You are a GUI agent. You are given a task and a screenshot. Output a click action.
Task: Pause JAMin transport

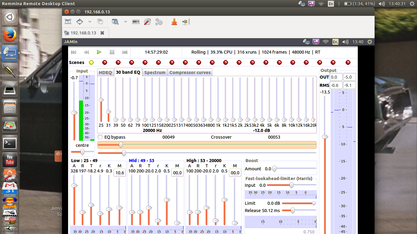point(112,52)
